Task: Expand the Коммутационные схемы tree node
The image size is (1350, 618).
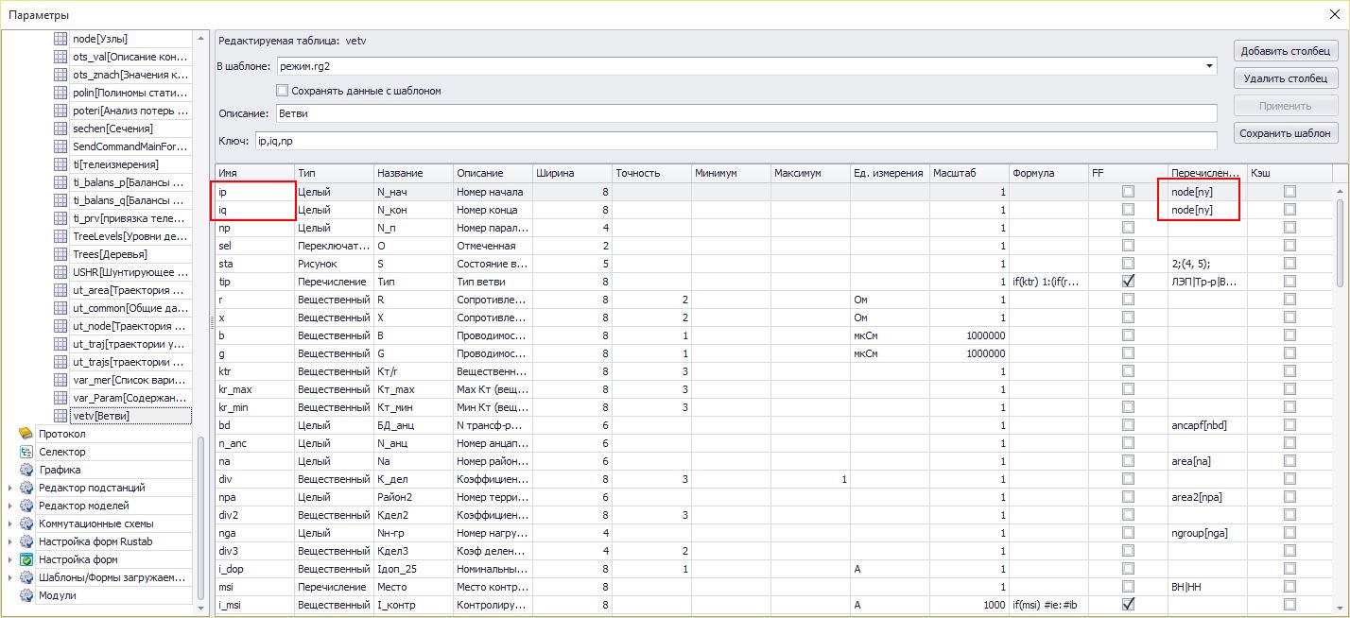Action: tap(10, 524)
